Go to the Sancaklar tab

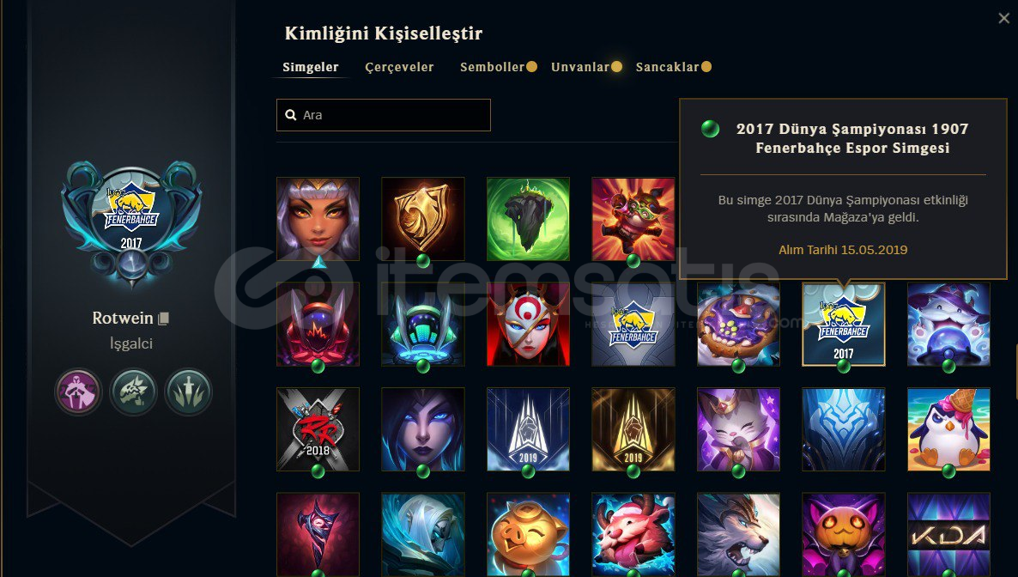668,67
